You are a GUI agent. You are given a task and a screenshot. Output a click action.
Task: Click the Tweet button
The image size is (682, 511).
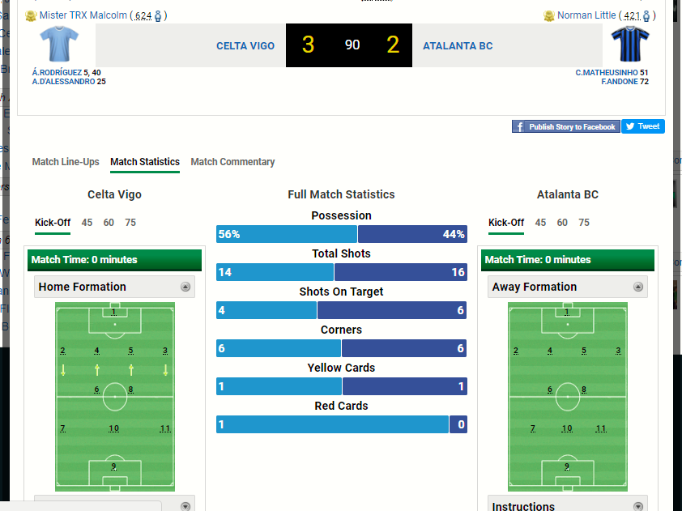[643, 126]
